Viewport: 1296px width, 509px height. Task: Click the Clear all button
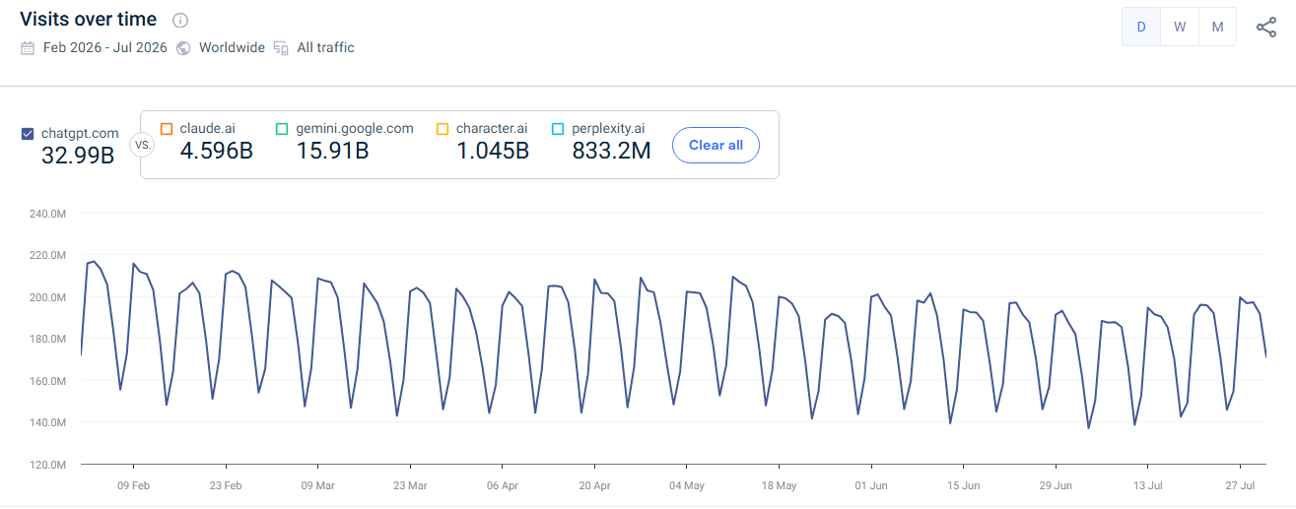(x=716, y=145)
